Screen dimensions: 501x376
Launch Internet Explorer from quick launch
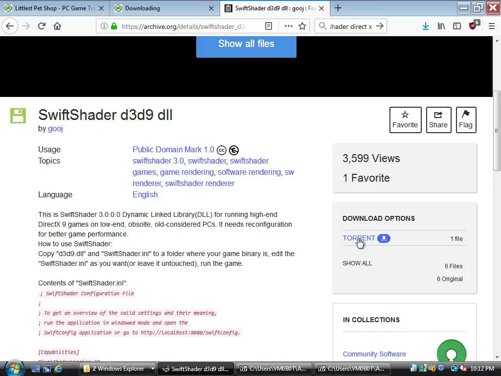point(58,369)
